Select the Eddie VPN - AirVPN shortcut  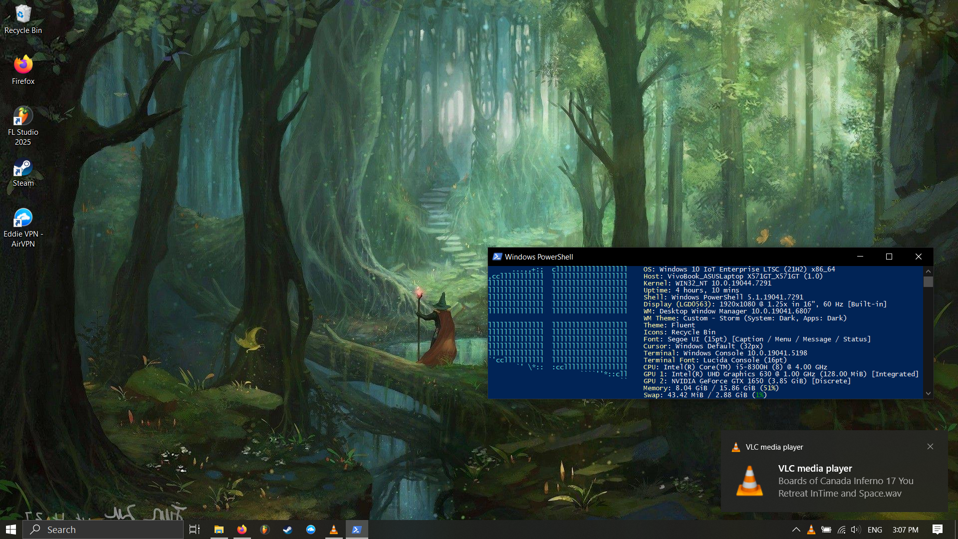(23, 228)
